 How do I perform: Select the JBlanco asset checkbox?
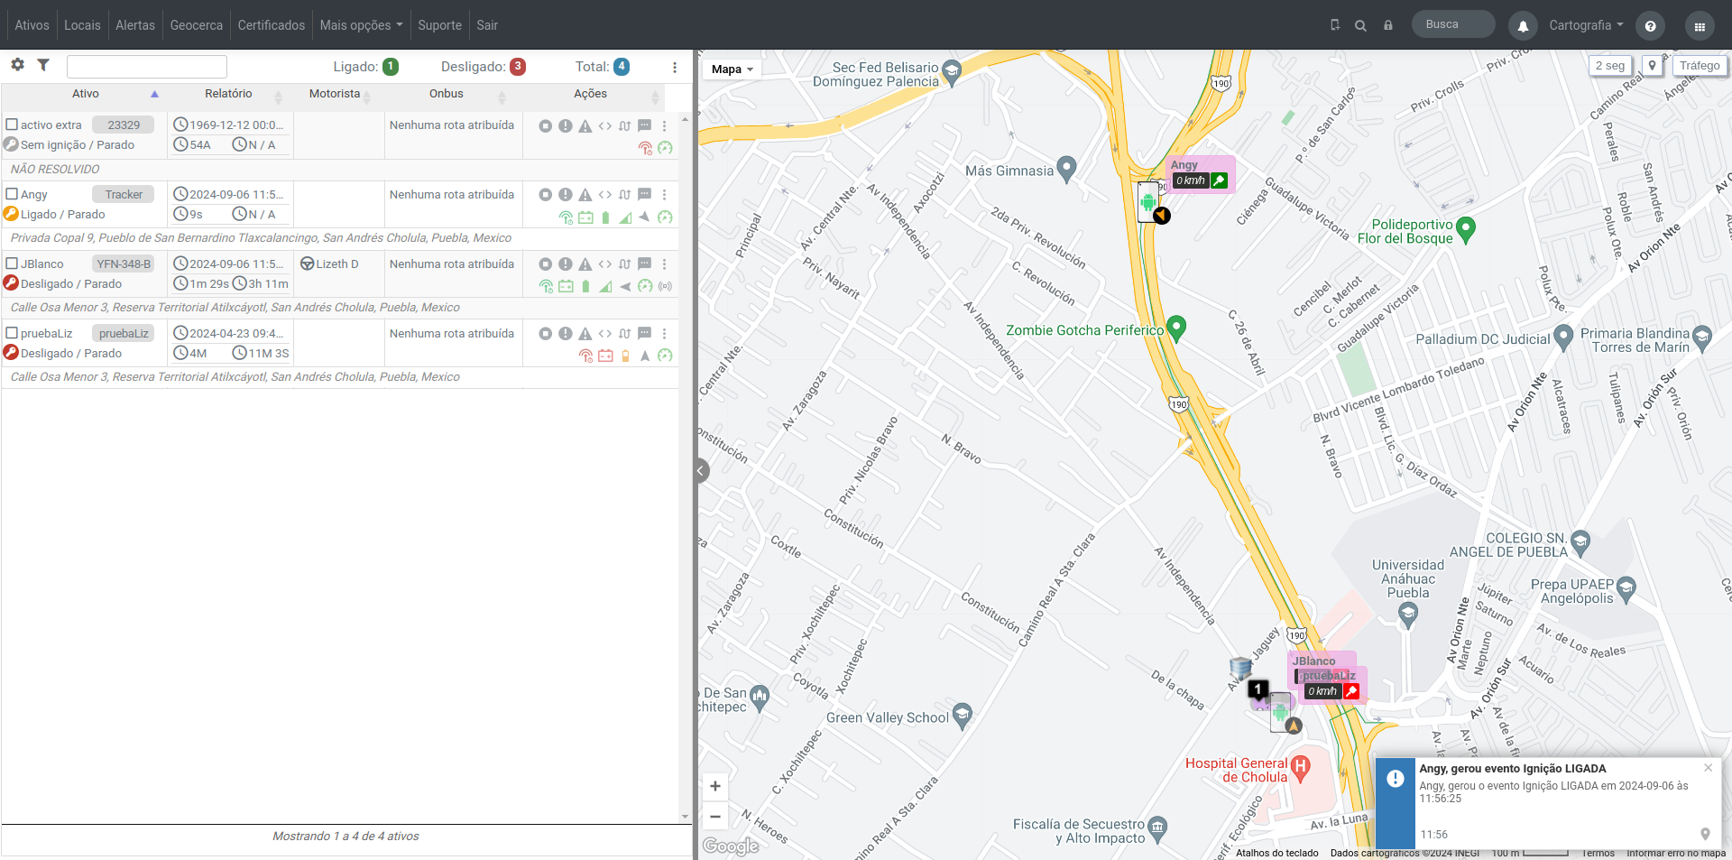(x=13, y=264)
